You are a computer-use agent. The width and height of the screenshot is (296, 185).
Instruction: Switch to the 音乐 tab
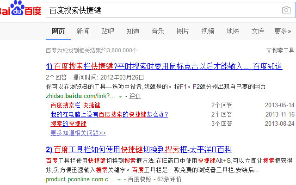pos(158,31)
